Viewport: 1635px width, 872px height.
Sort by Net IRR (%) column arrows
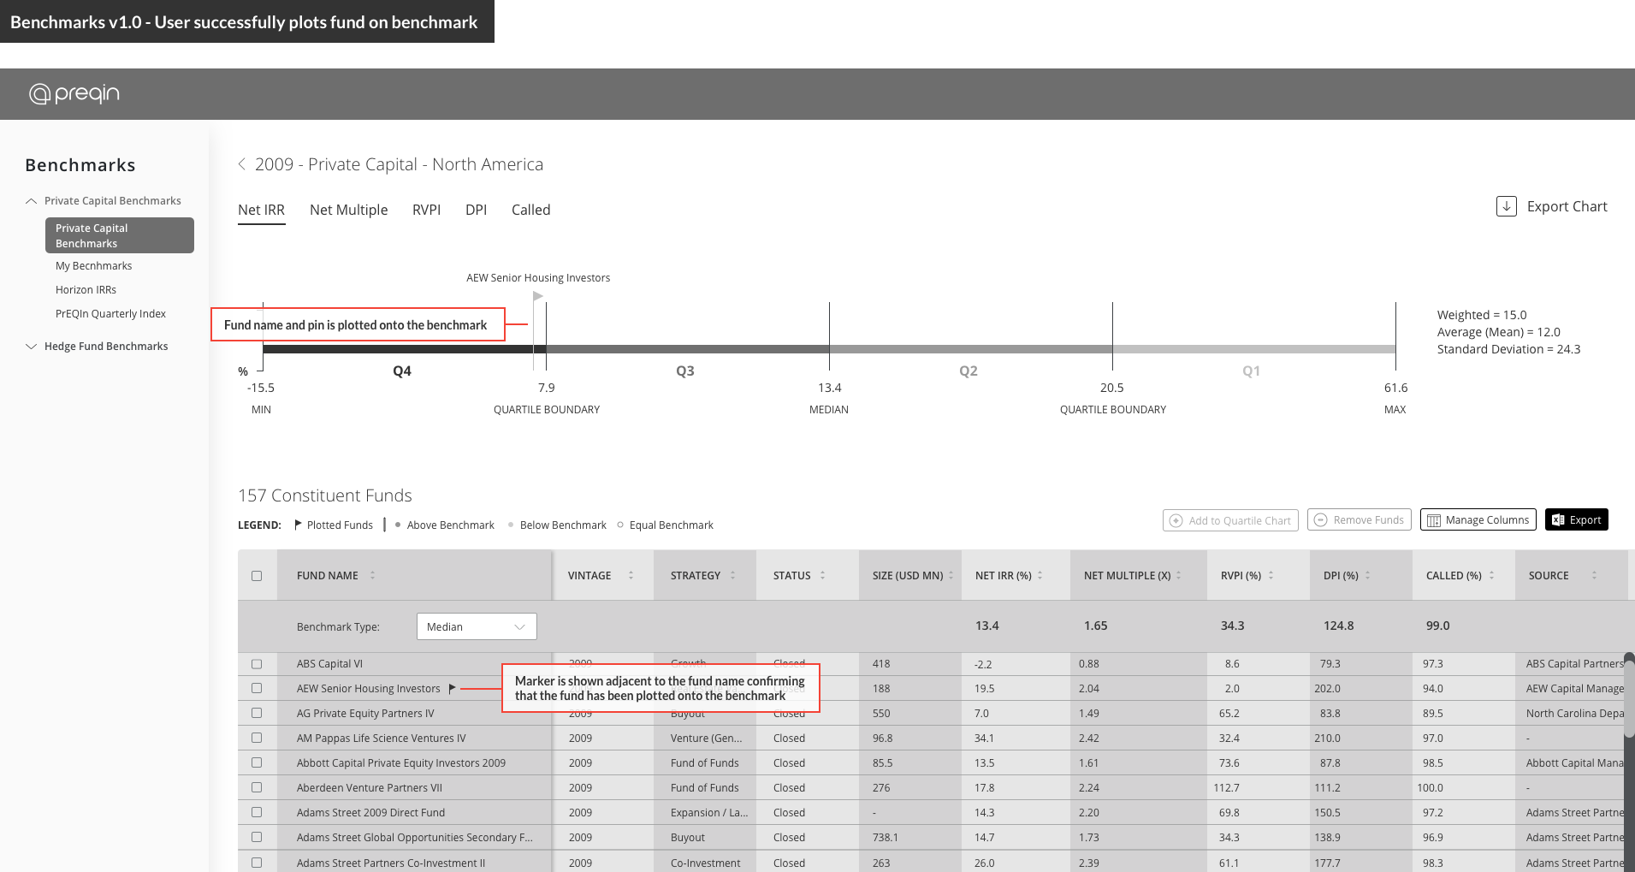(1040, 575)
